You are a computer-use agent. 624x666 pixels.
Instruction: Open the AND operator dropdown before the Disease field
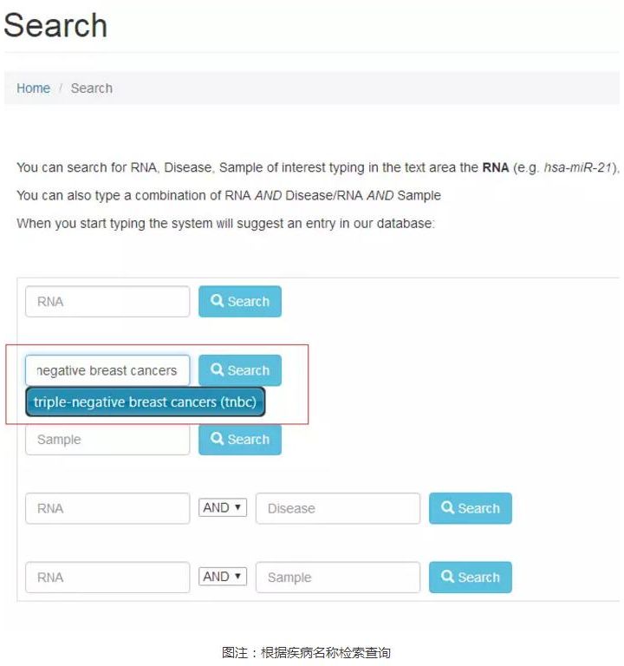pos(224,508)
